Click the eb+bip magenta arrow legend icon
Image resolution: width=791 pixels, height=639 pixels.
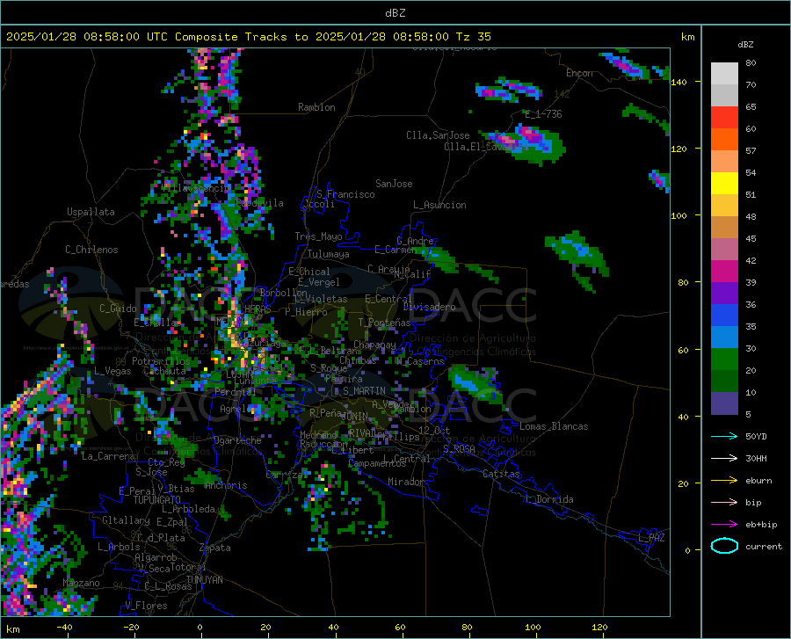(724, 525)
